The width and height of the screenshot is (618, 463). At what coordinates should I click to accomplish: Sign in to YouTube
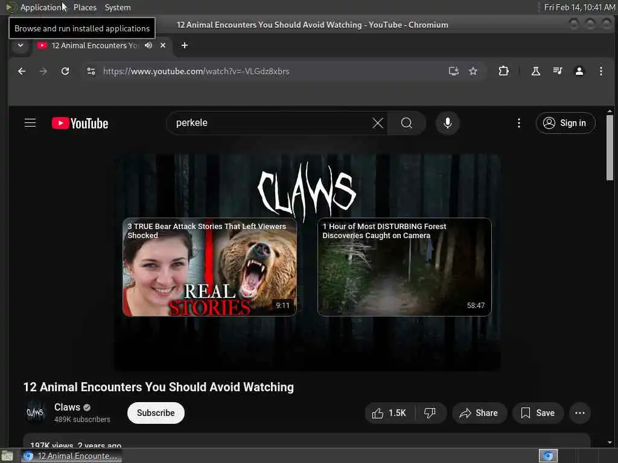click(x=565, y=123)
